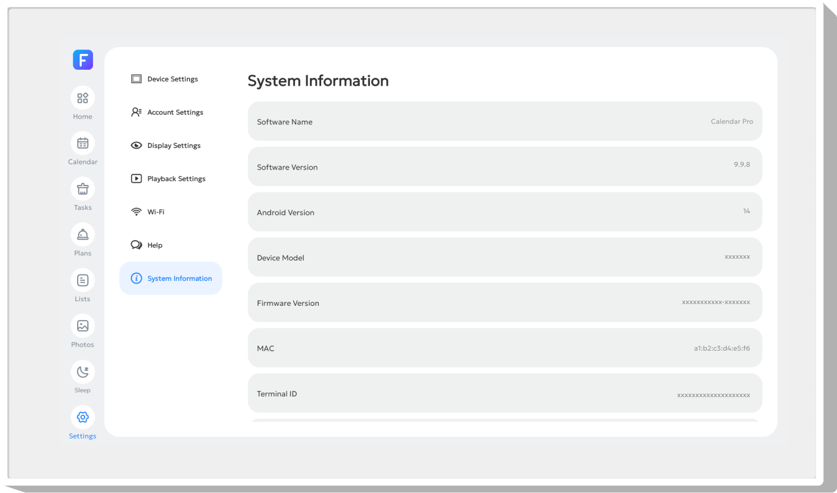Go to Wi-Fi settings label
This screenshot has height=493, width=837.
pos(156,212)
